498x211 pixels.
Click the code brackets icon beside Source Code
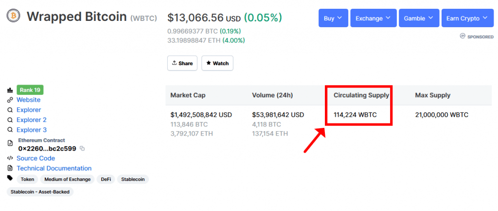[10, 158]
